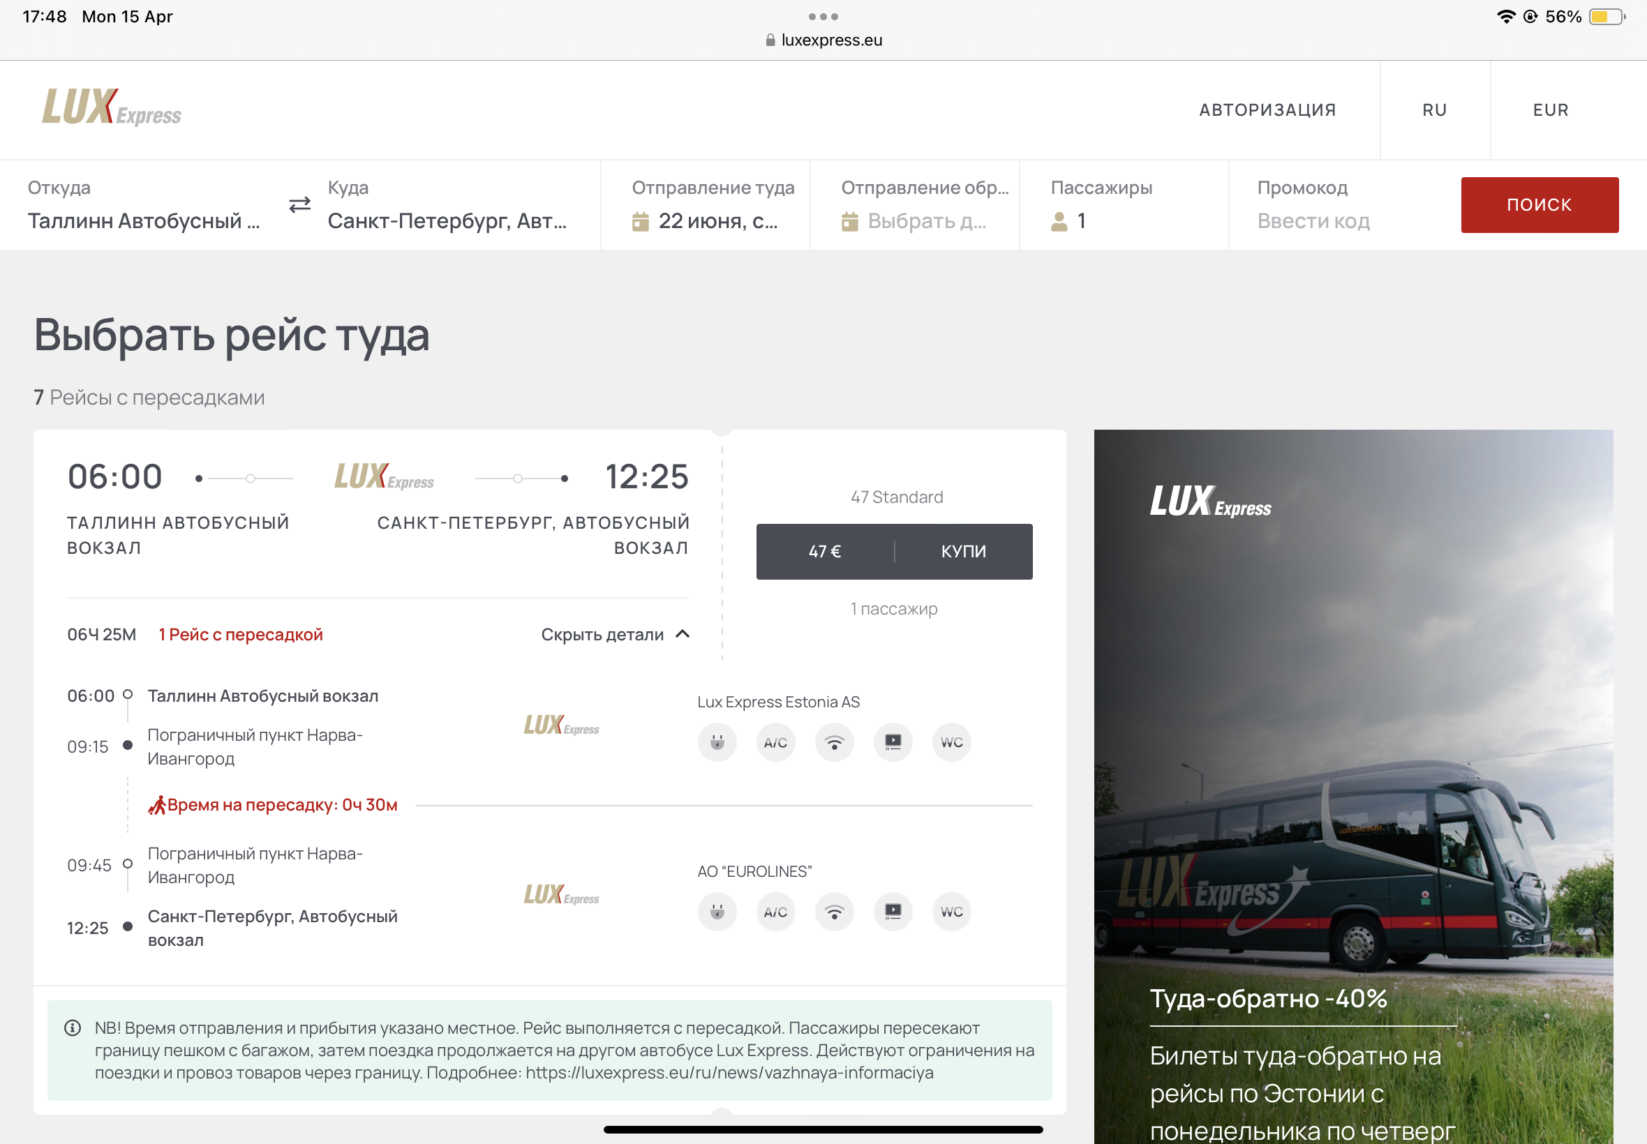The image size is (1647, 1144).
Task: Click the 1 пассажир label under the buy button
Action: (x=893, y=609)
